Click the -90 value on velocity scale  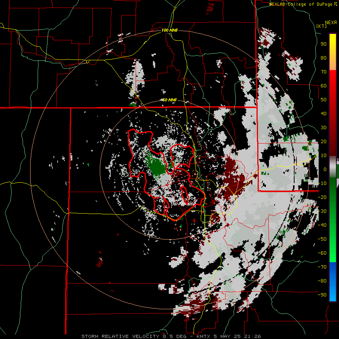point(322,295)
